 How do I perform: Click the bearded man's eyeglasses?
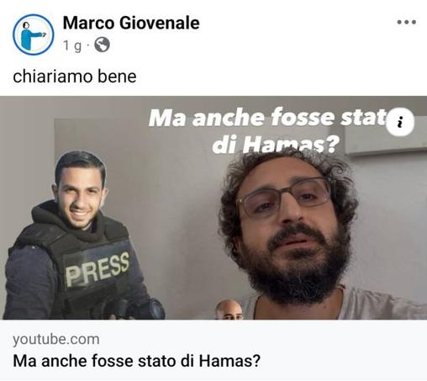coord(284,198)
